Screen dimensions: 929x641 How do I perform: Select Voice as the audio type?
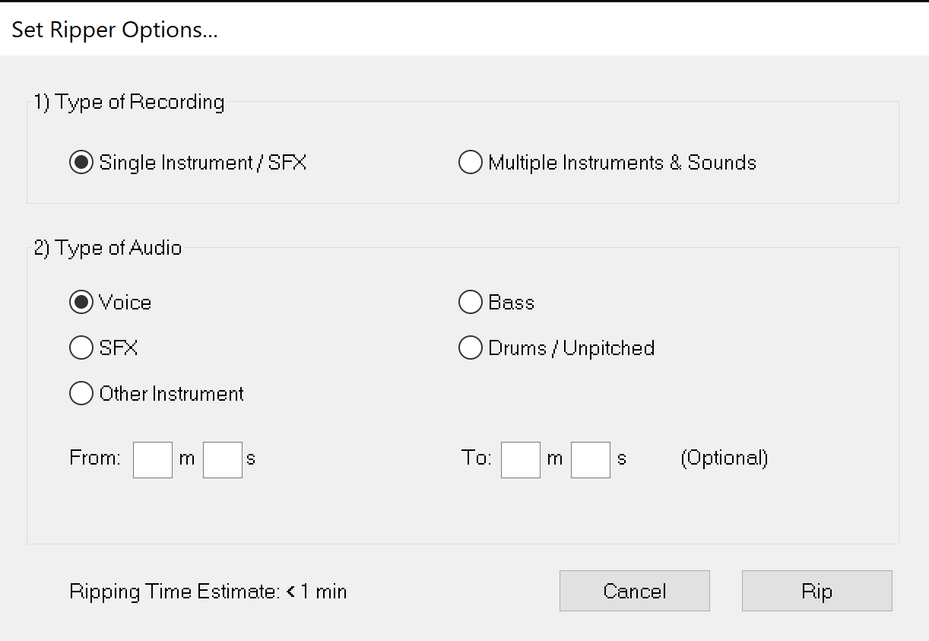point(81,303)
